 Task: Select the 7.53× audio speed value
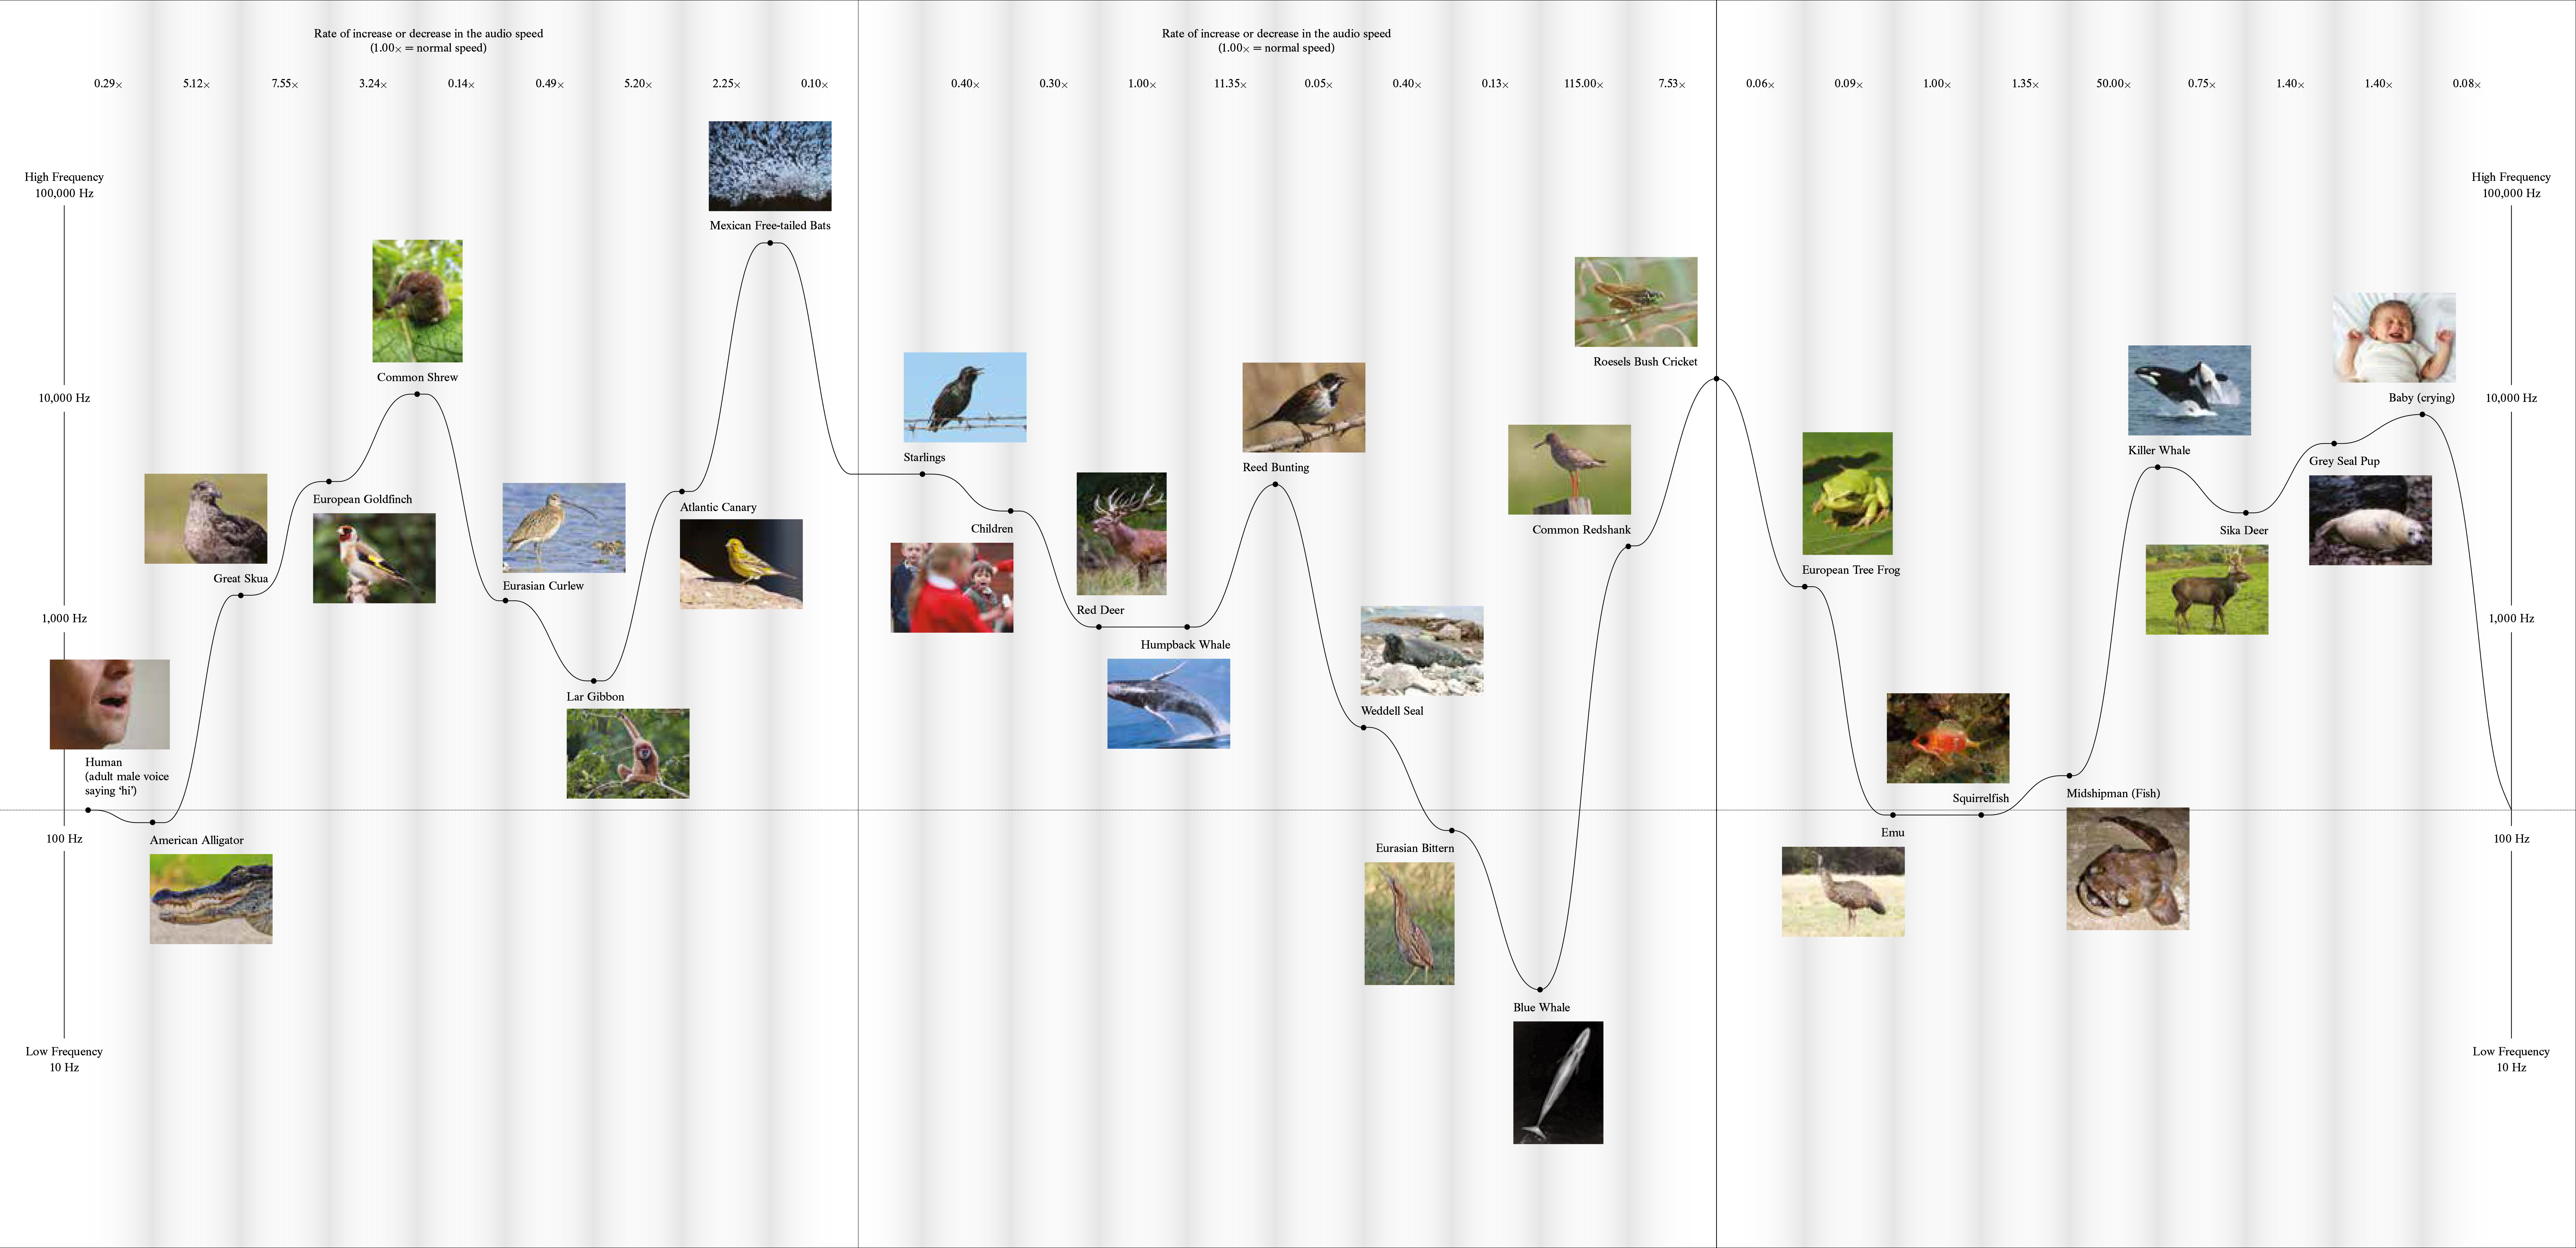point(1672,84)
